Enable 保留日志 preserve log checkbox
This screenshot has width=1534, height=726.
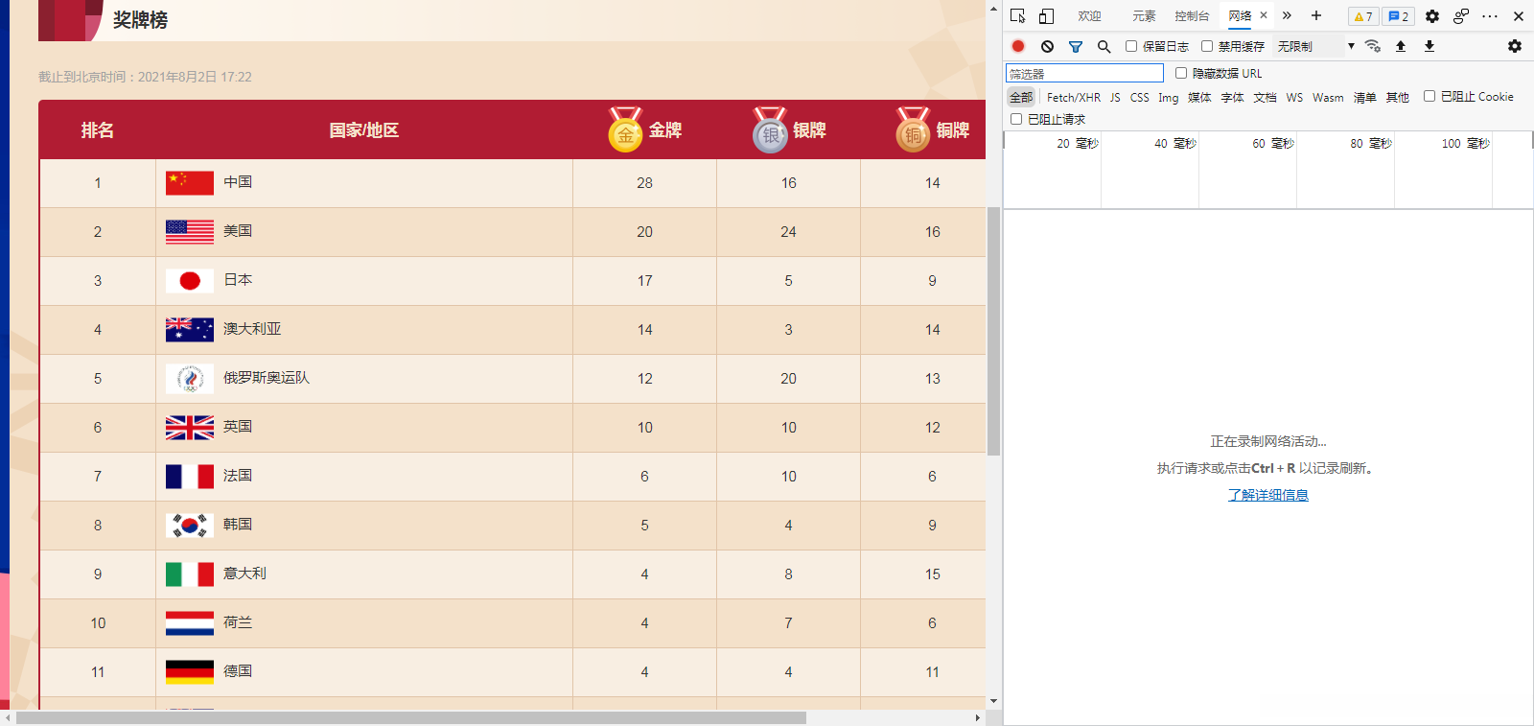click(x=1131, y=46)
